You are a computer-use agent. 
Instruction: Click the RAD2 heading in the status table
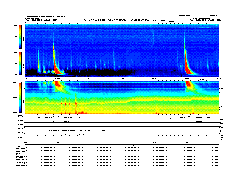pyautogui.click(x=18, y=146)
